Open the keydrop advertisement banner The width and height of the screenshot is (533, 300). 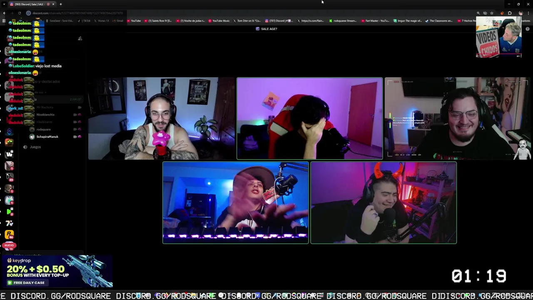[57, 271]
